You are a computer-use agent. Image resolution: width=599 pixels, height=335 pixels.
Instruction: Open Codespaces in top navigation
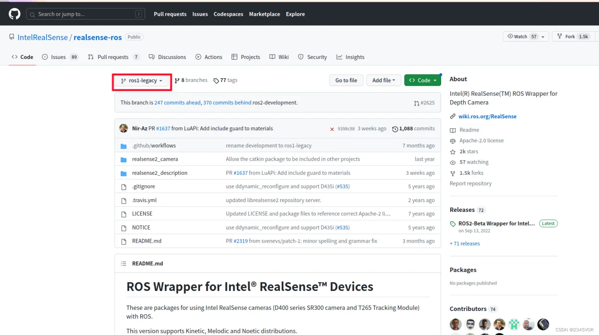click(228, 14)
